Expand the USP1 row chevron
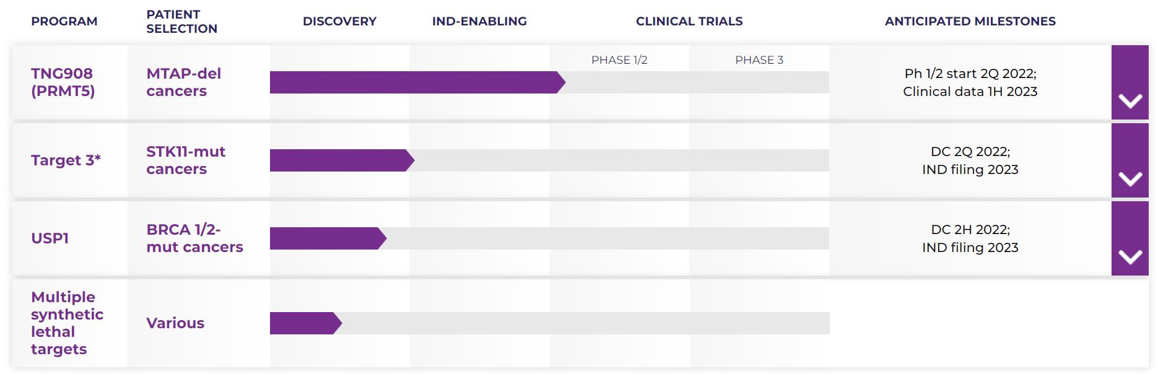The height and width of the screenshot is (374, 1158). click(x=1130, y=256)
